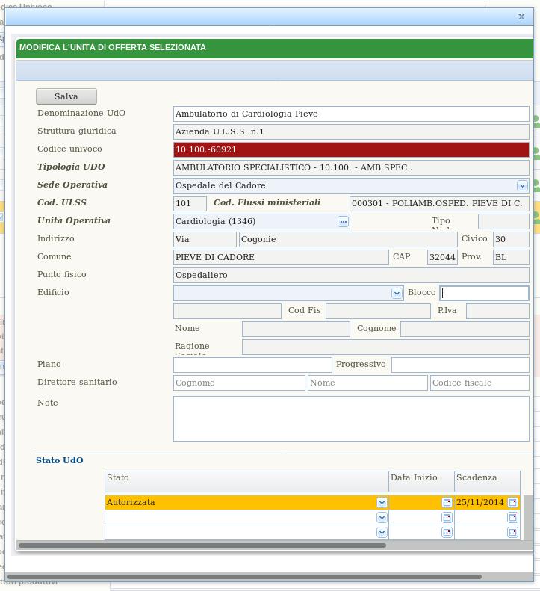Open the Data Inizio calendar in the second row
The image size is (540, 591).
[x=447, y=518]
